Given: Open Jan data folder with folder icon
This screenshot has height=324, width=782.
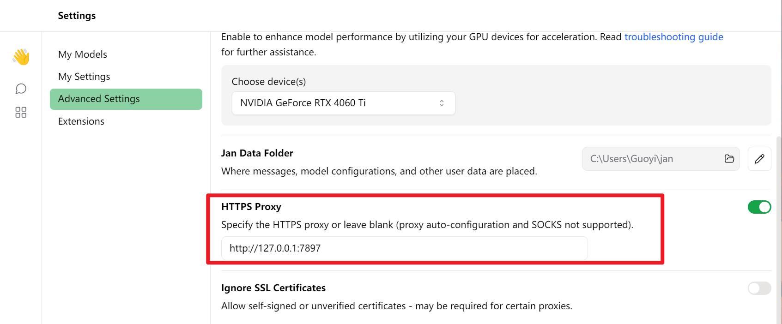Looking at the screenshot, I should 729,159.
